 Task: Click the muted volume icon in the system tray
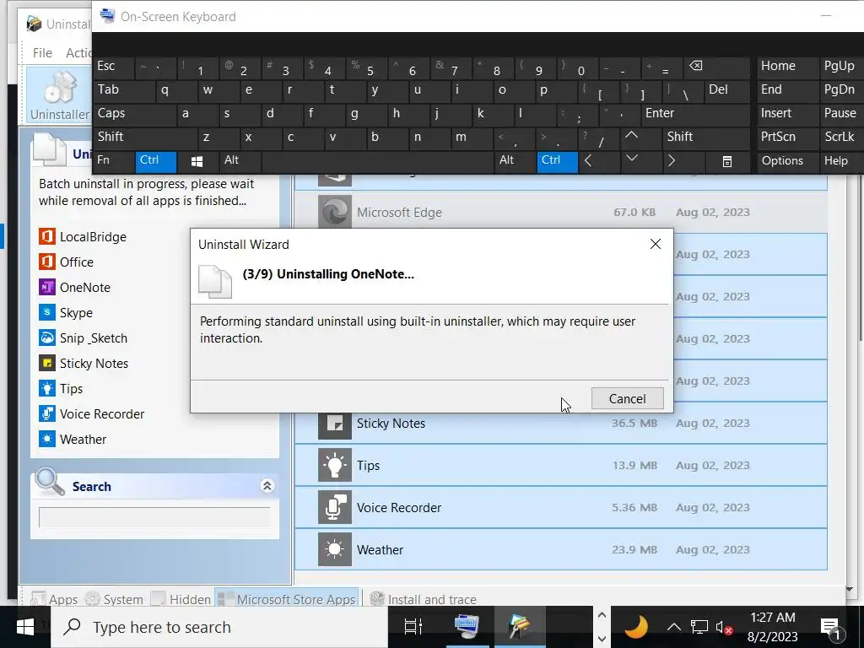pos(723,627)
